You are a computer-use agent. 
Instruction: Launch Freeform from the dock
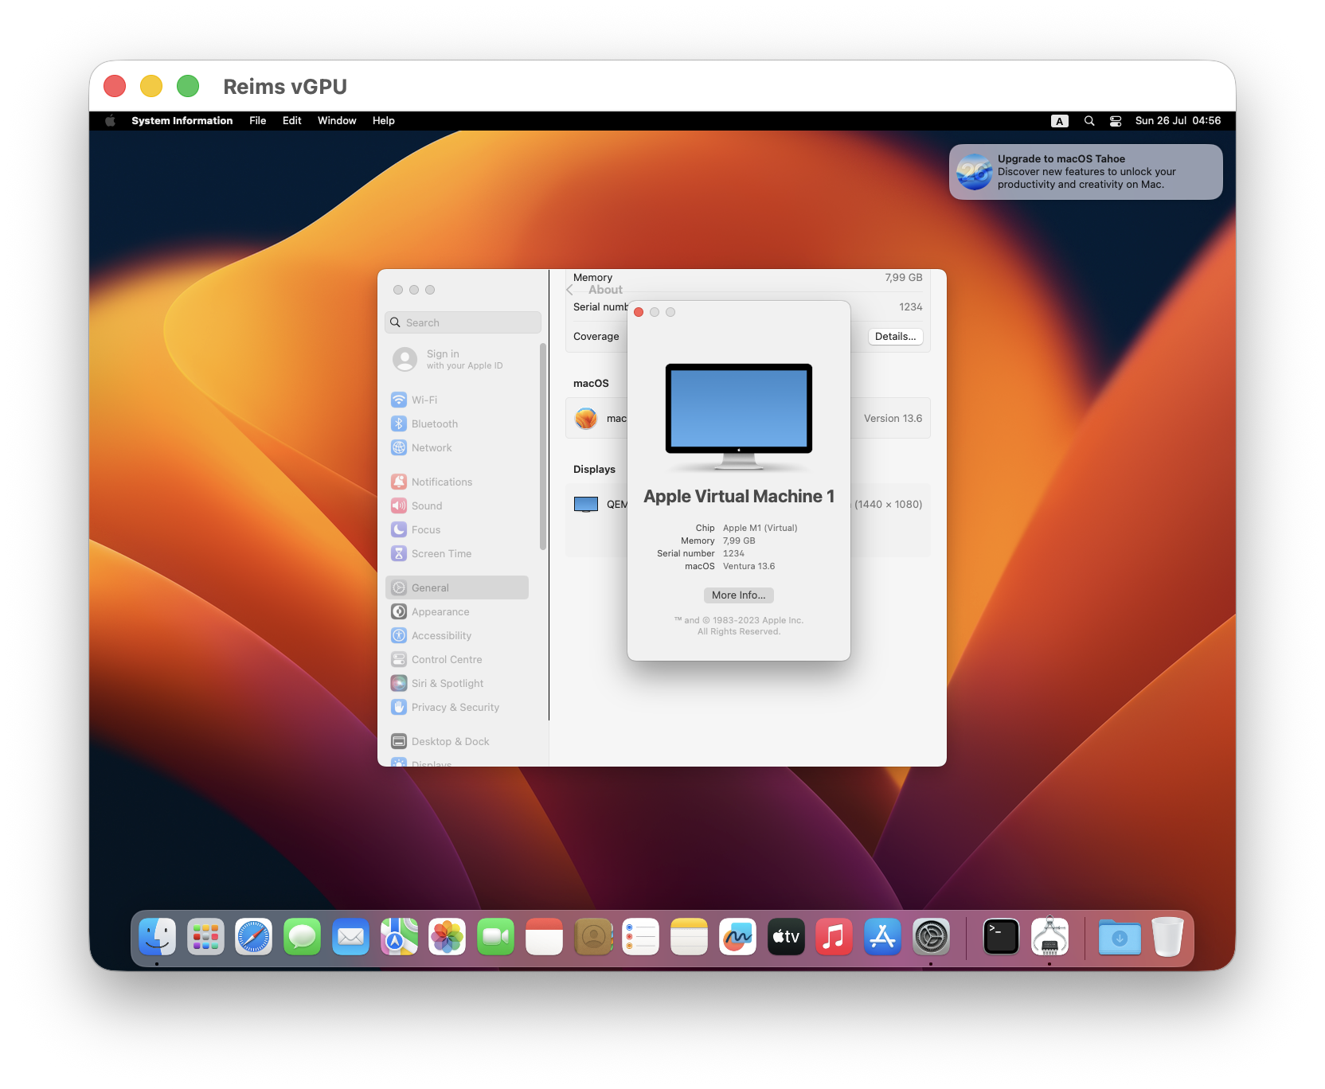click(738, 937)
